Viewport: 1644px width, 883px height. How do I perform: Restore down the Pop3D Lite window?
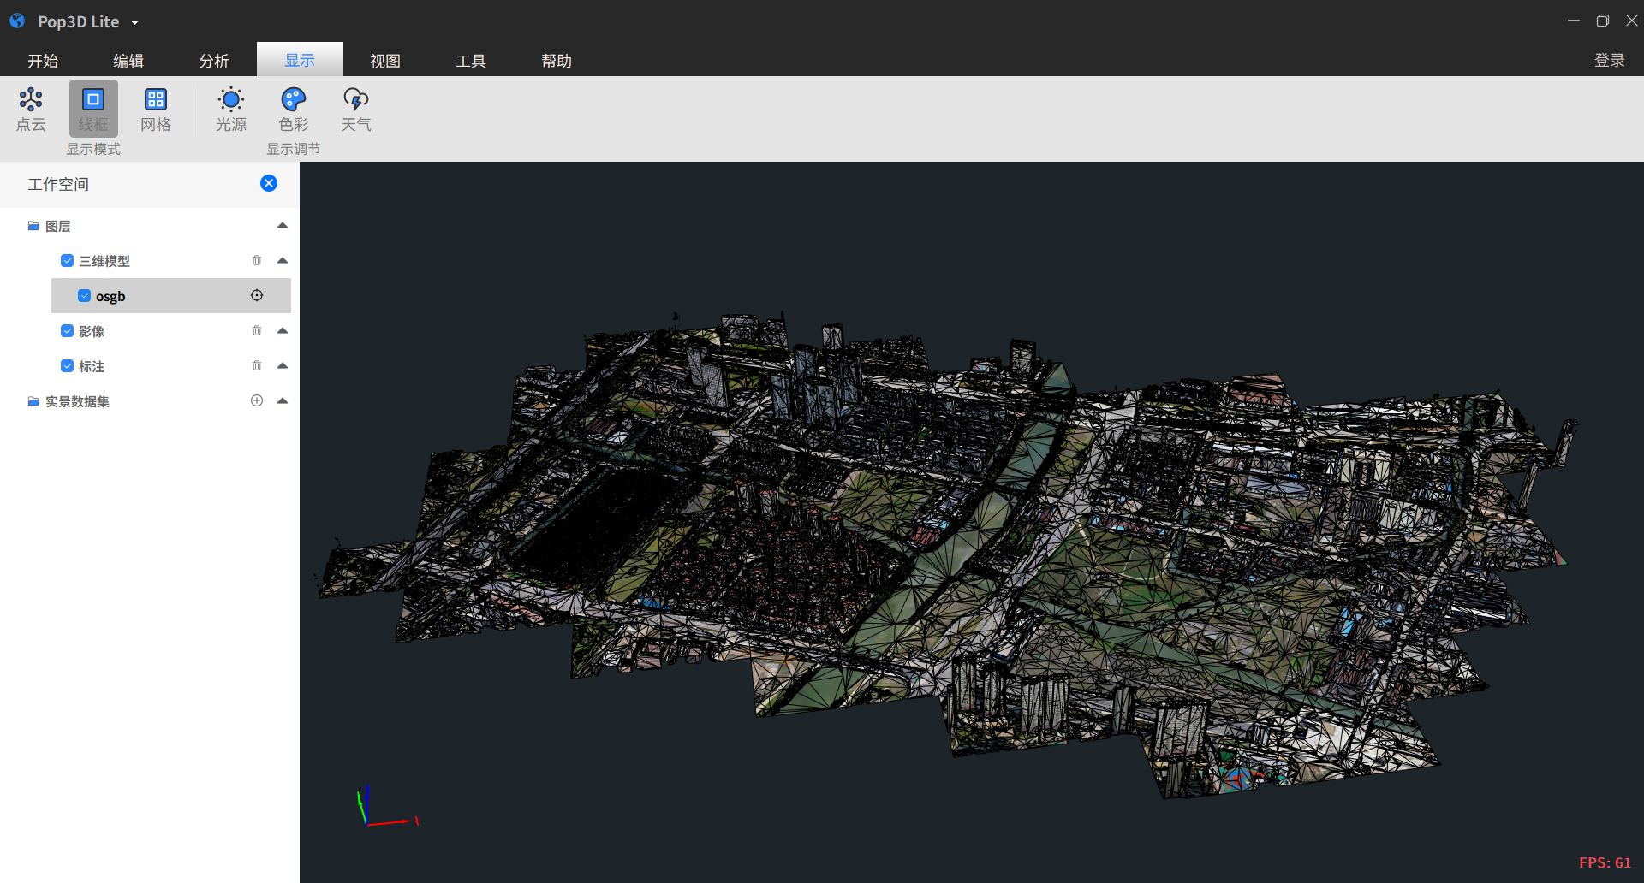point(1603,21)
